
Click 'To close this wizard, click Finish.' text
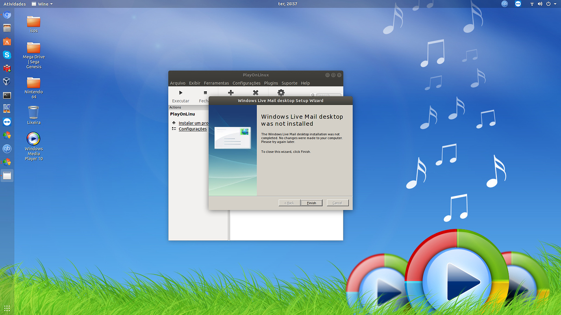pos(286,152)
